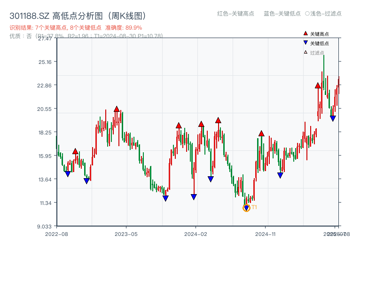Click the blue triangle marker near 2024-11

[x=280, y=174]
